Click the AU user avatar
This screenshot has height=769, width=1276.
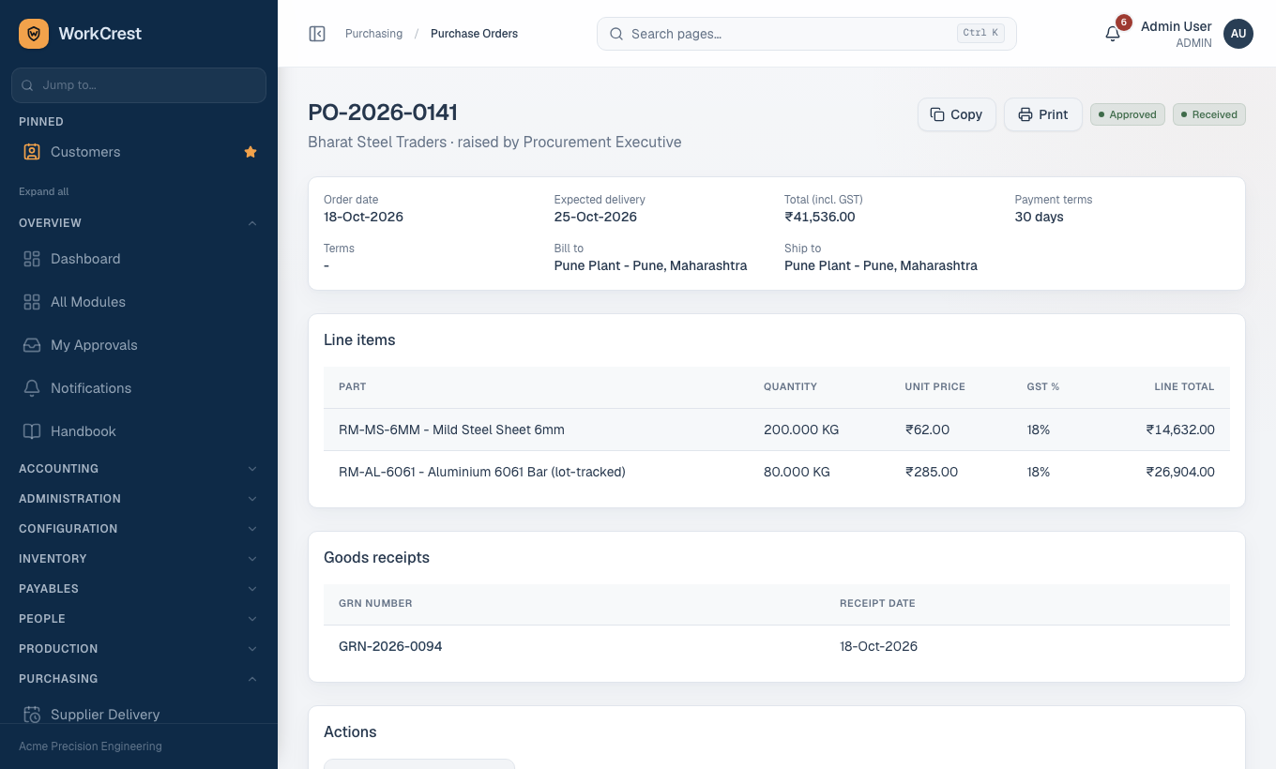point(1238,34)
